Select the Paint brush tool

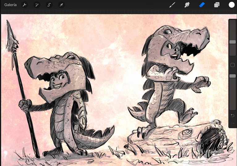pos(172,5)
